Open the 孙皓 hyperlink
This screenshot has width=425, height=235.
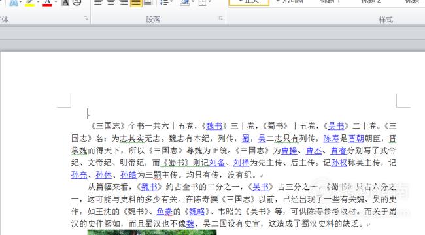click(x=128, y=175)
